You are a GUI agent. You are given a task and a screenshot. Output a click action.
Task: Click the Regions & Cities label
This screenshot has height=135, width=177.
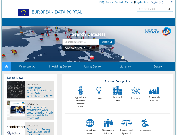[x=117, y=99]
